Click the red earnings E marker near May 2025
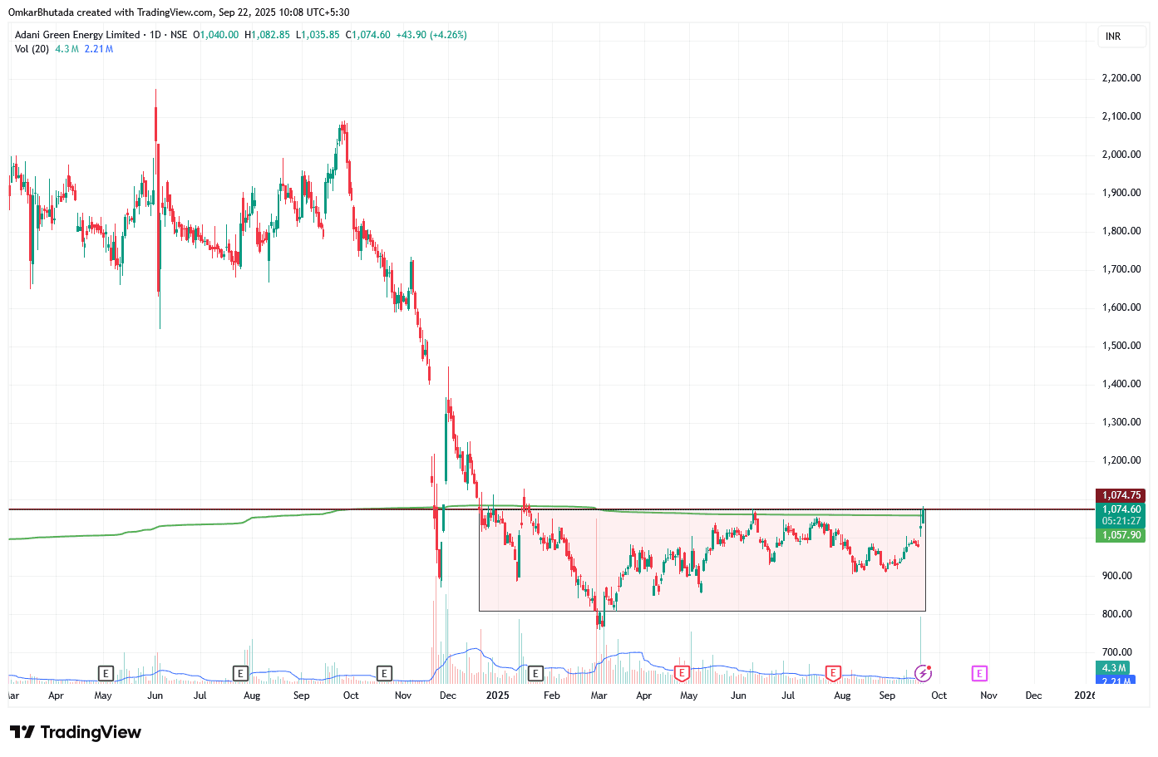The image size is (1158, 757). pos(682,673)
